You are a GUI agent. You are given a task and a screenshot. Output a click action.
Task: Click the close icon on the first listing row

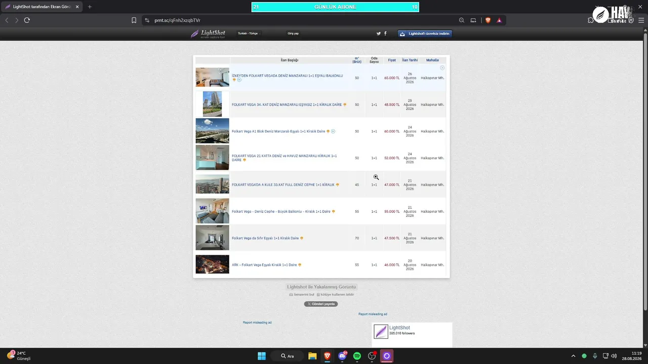point(442,68)
